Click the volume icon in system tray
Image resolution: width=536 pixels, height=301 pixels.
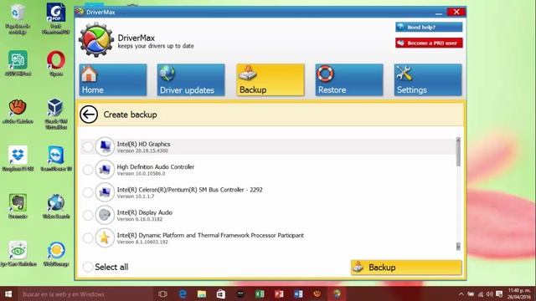(489, 293)
